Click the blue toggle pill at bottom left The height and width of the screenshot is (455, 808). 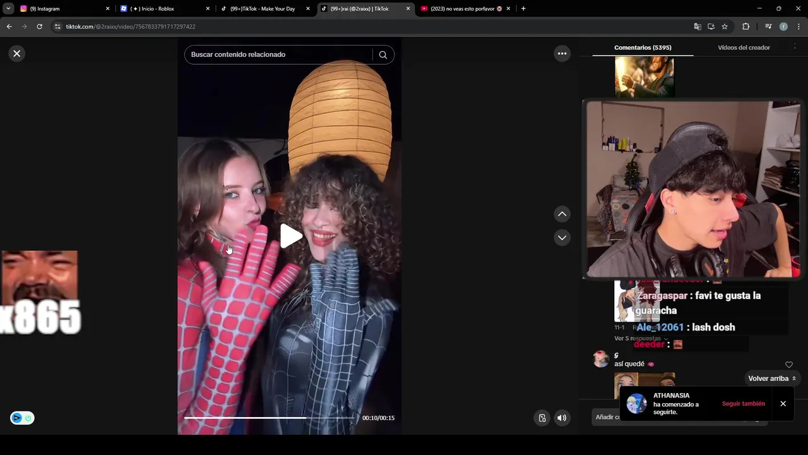coord(22,418)
